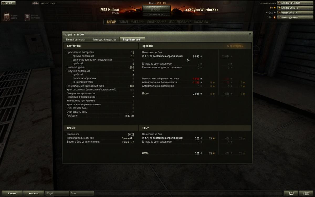315x197 pixels.
Task: Open the Каналы button
Action: pyautogui.click(x=12, y=193)
